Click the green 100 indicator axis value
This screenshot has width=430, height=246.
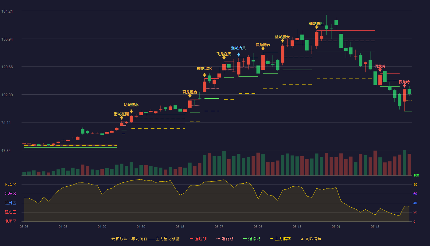coord(416,176)
